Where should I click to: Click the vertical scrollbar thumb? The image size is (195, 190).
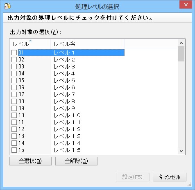click(x=181, y=54)
